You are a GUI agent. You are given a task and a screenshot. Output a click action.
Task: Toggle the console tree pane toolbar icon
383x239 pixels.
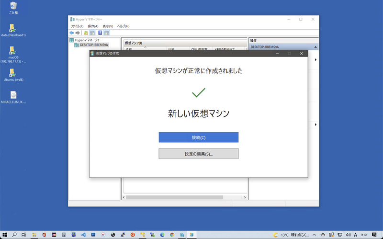[92, 33]
